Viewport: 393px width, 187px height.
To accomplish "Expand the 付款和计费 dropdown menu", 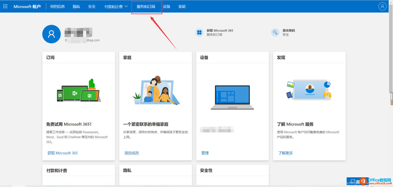I will pos(115,6).
